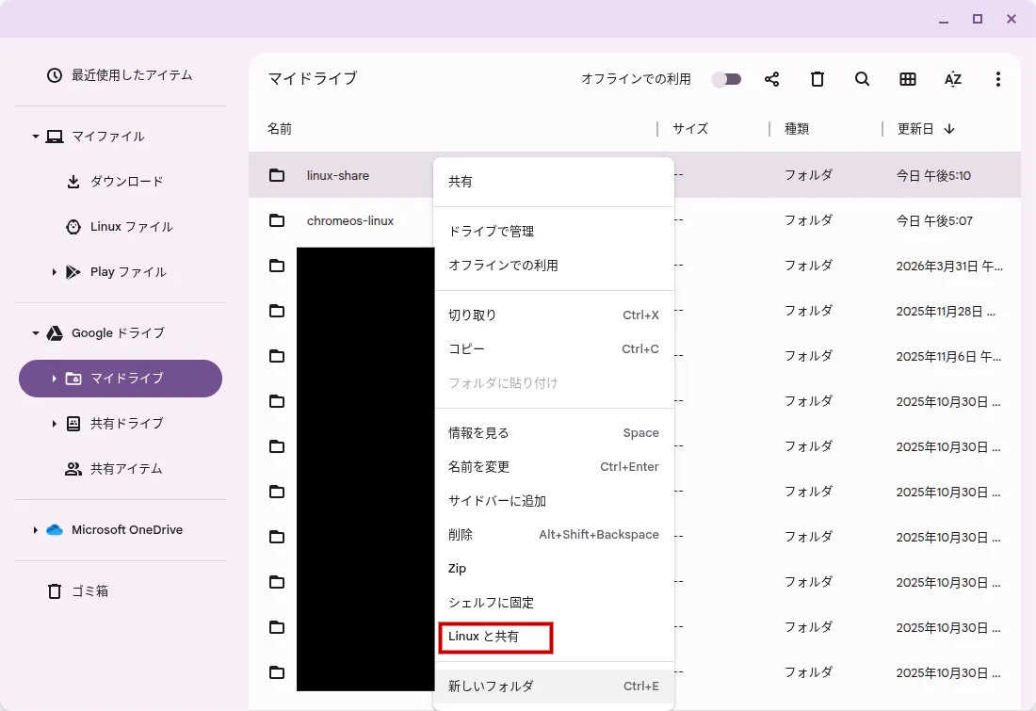Click the trash bin sidebar icon

coord(55,591)
